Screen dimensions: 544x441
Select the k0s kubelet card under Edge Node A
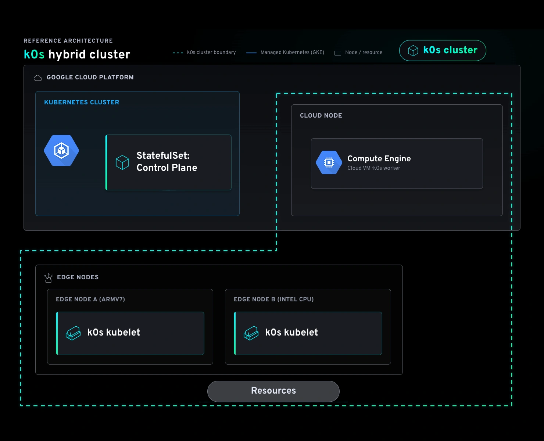130,333
